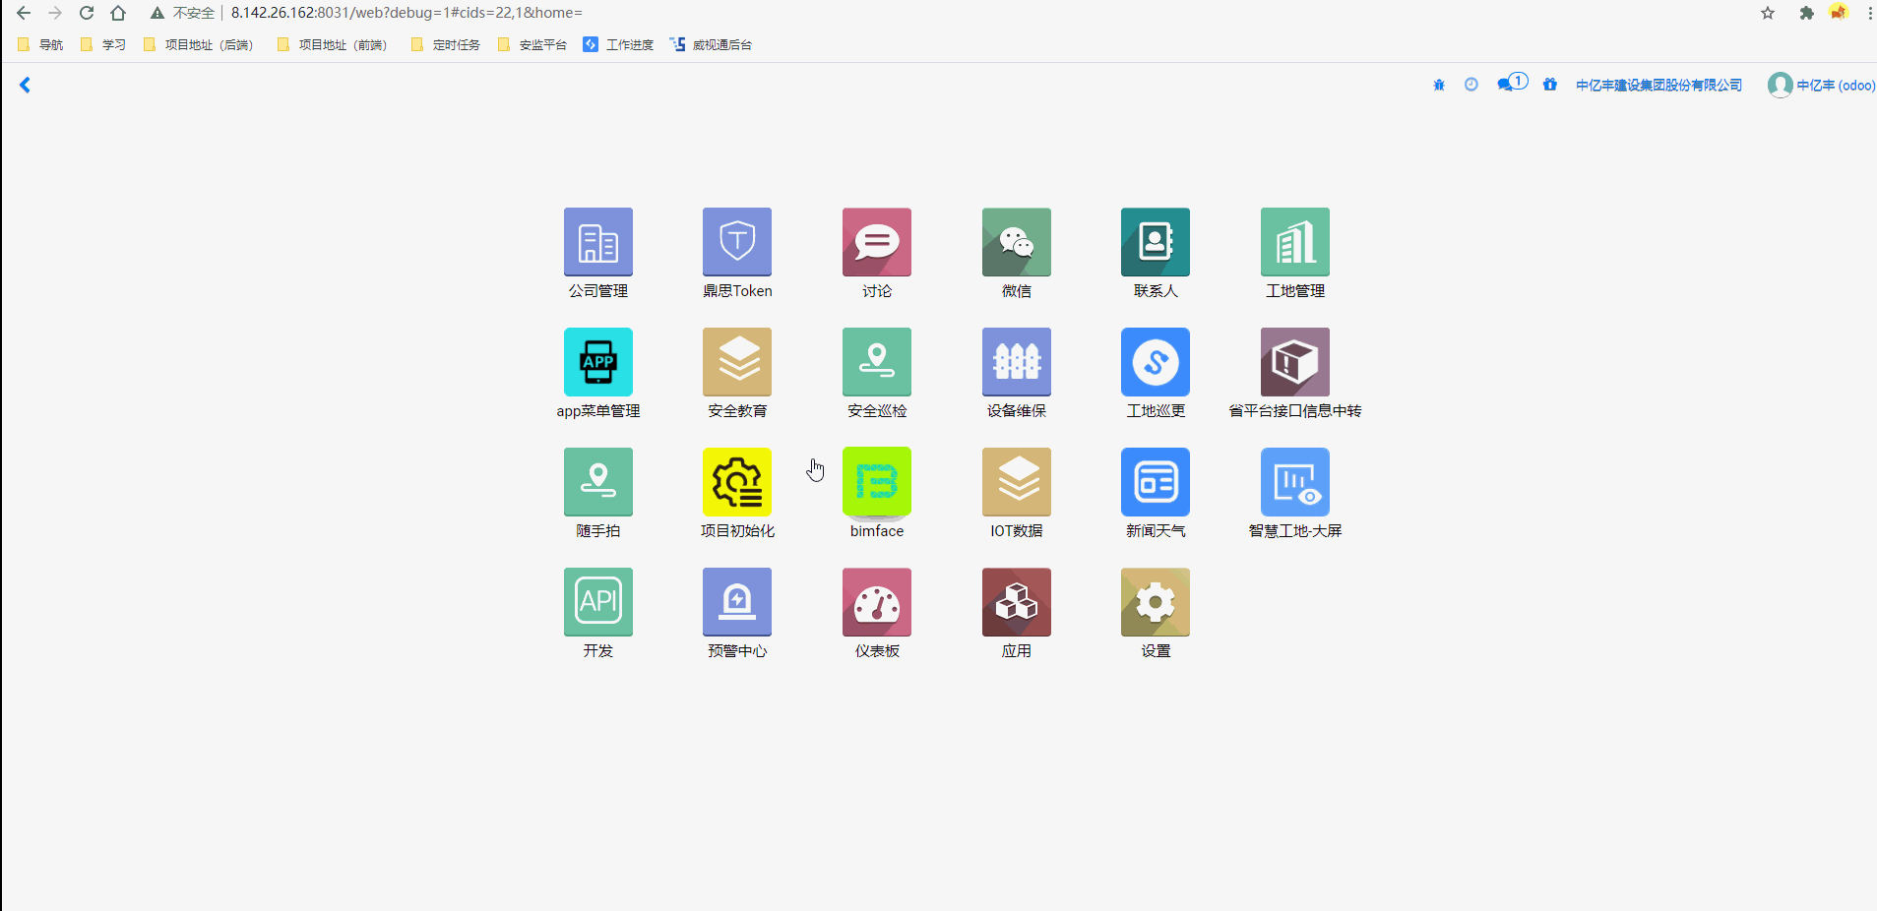Click the browser forward arrow
The height and width of the screenshot is (911, 1877).
[x=55, y=13]
